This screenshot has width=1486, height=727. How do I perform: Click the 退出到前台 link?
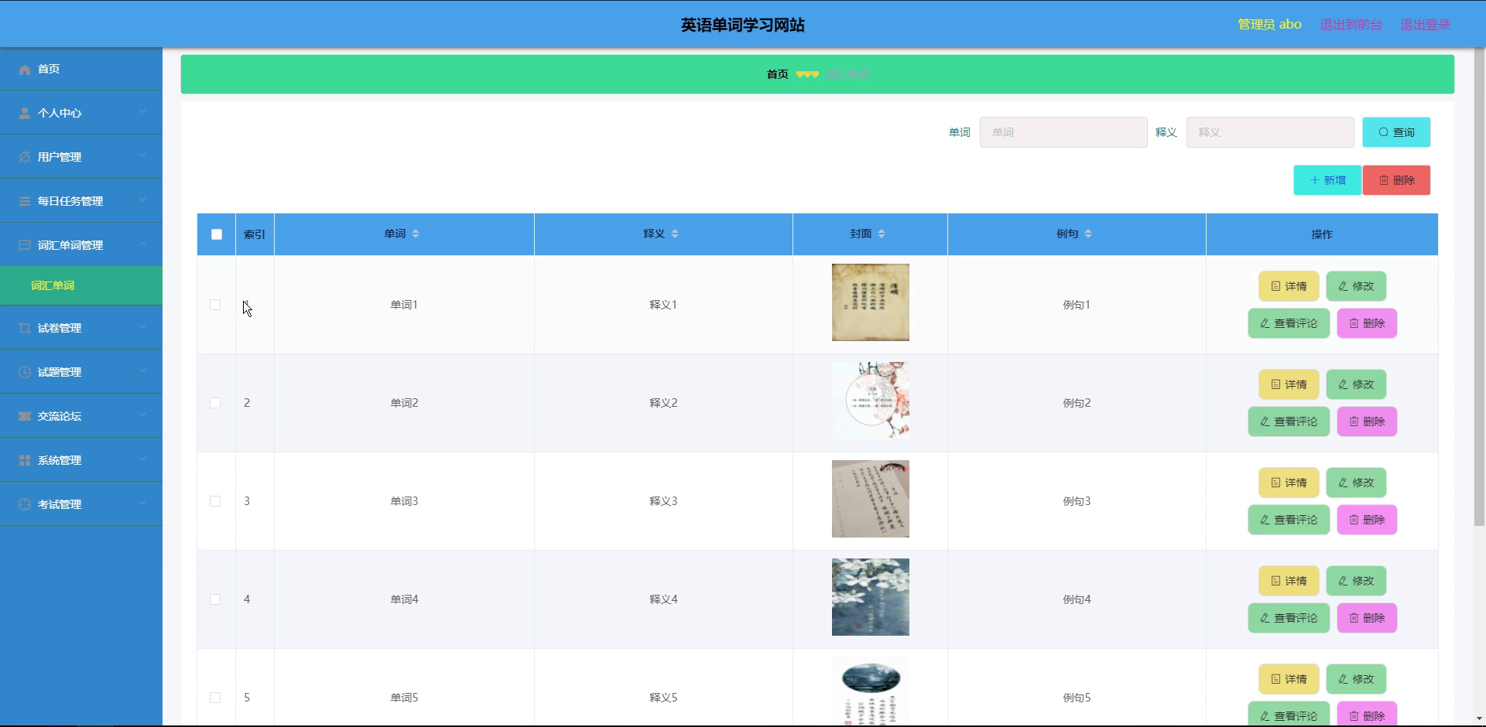[x=1351, y=25]
